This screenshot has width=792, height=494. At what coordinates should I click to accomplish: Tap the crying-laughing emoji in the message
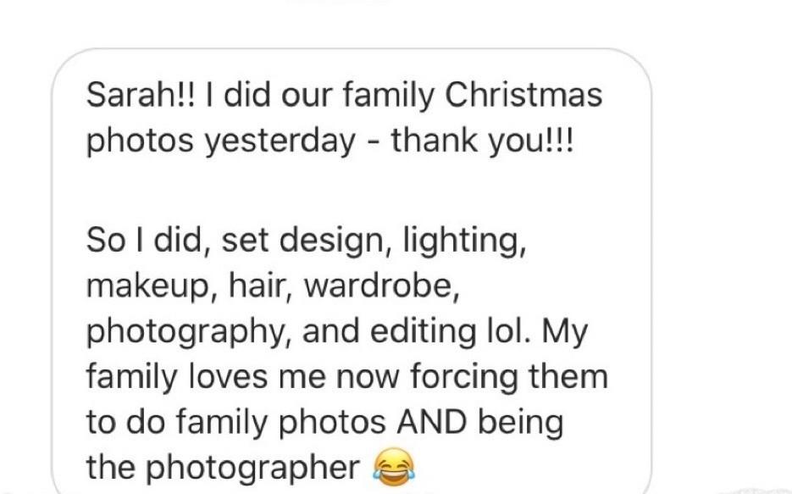[x=394, y=467]
